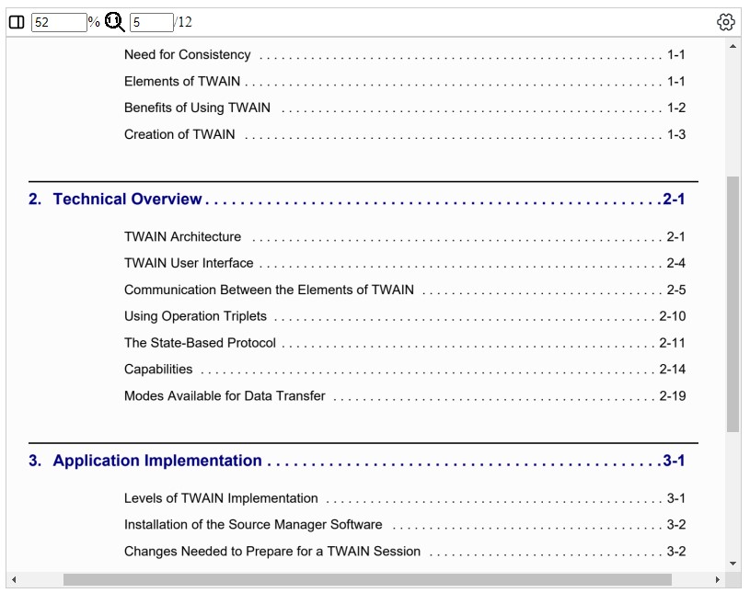
Task: Open the Capabilities contents entry
Action: tap(158, 370)
